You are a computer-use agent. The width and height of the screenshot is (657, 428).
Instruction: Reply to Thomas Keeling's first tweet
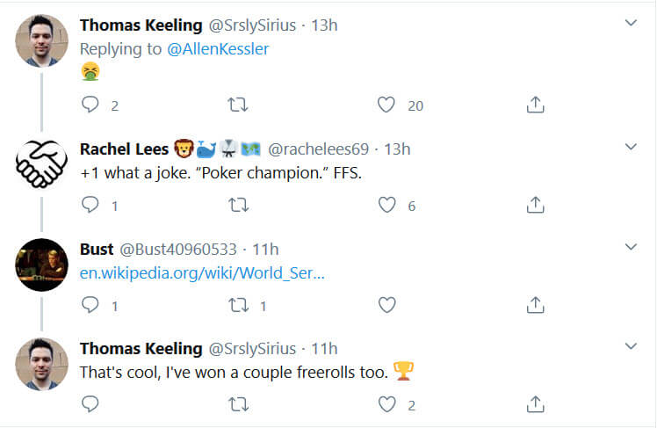(90, 105)
